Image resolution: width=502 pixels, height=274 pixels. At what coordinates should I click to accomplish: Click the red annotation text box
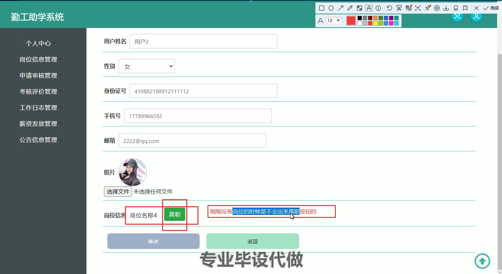tap(272, 211)
